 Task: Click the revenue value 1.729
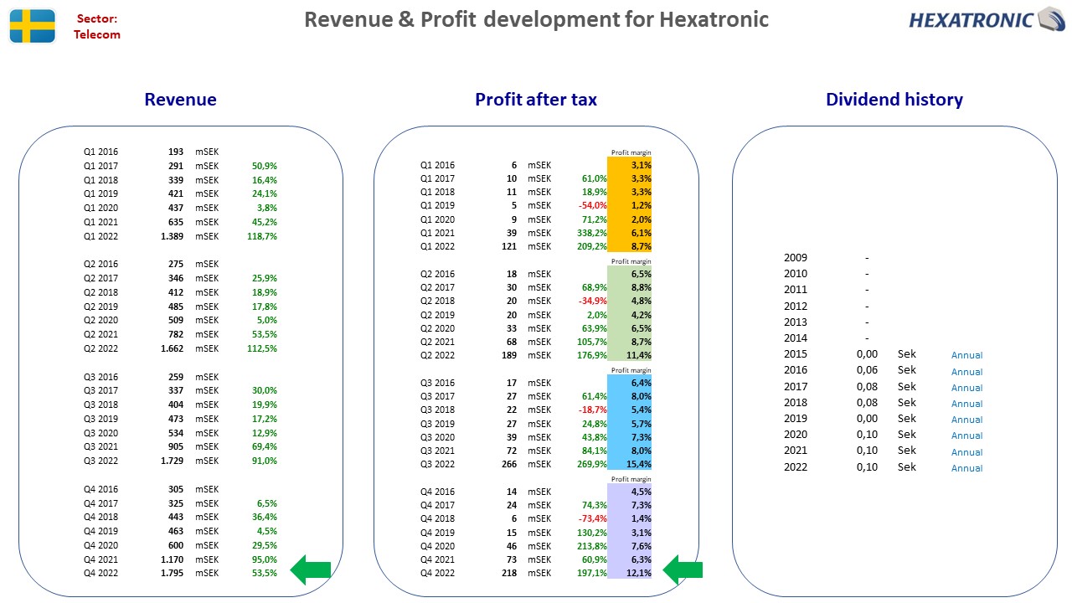171,461
